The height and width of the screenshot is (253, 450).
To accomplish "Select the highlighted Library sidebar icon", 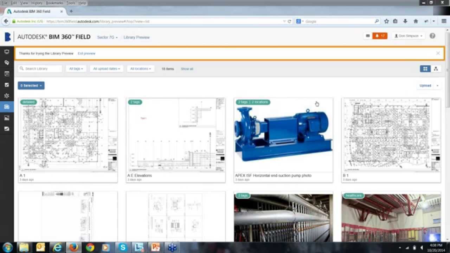I will 7,106.
